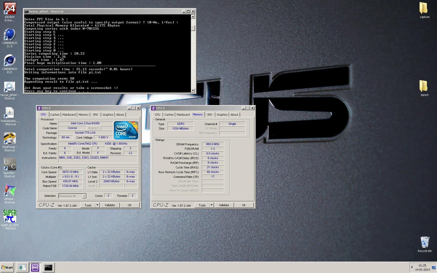Select the launcher shortcut icon

(10, 168)
